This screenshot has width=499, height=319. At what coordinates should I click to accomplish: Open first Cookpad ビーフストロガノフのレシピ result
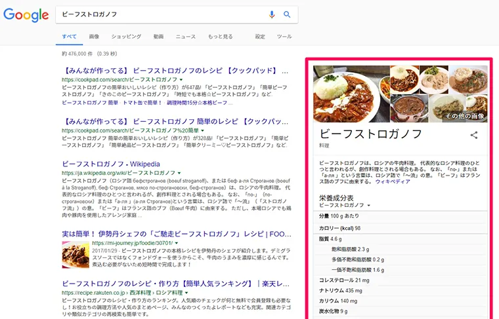point(176,71)
